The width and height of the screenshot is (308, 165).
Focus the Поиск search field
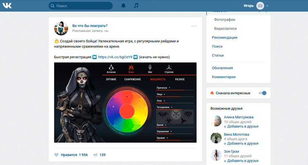(x=81, y=6)
